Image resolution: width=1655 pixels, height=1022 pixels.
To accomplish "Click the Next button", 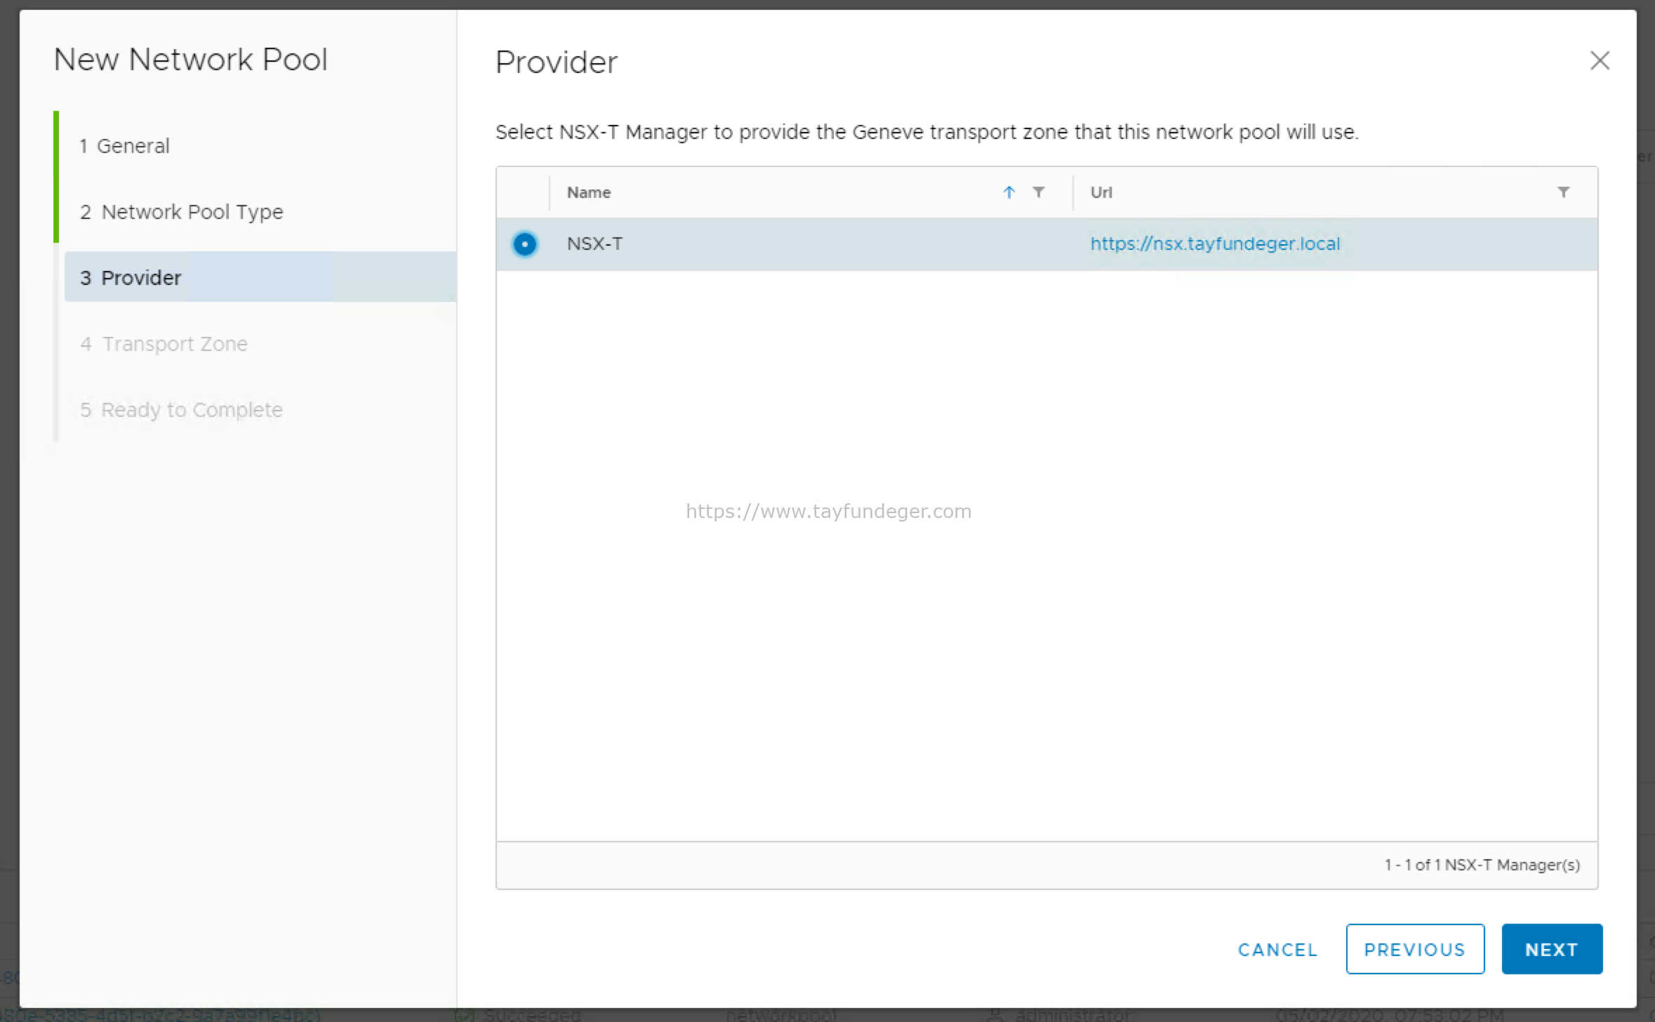I will [1552, 949].
